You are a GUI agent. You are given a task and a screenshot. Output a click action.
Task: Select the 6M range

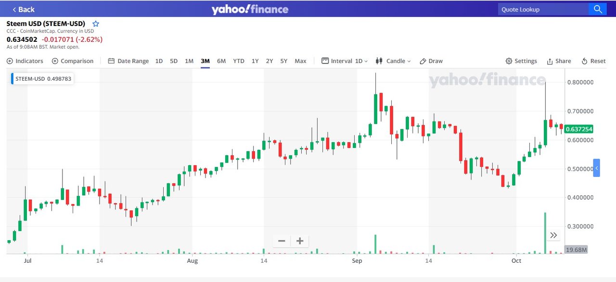click(x=221, y=61)
